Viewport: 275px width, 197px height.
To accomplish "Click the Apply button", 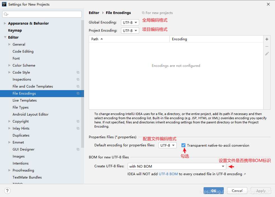I will point(261,191).
